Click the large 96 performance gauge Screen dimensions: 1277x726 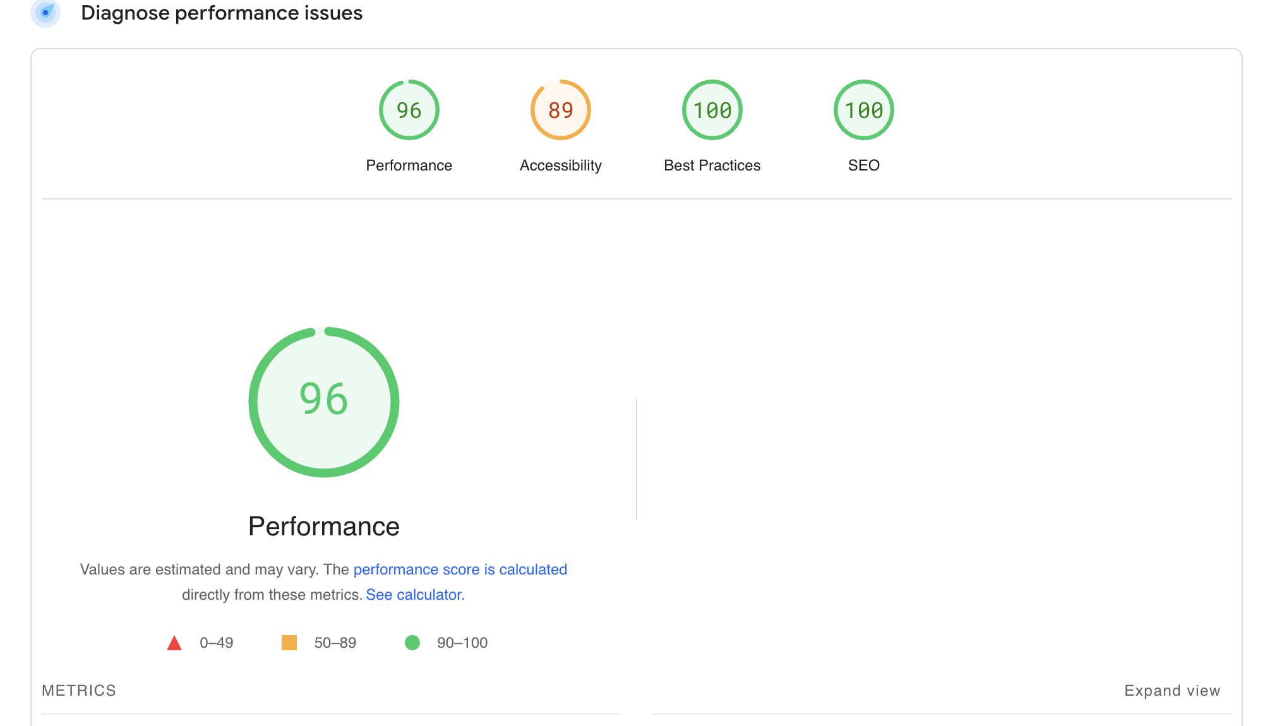coord(324,402)
